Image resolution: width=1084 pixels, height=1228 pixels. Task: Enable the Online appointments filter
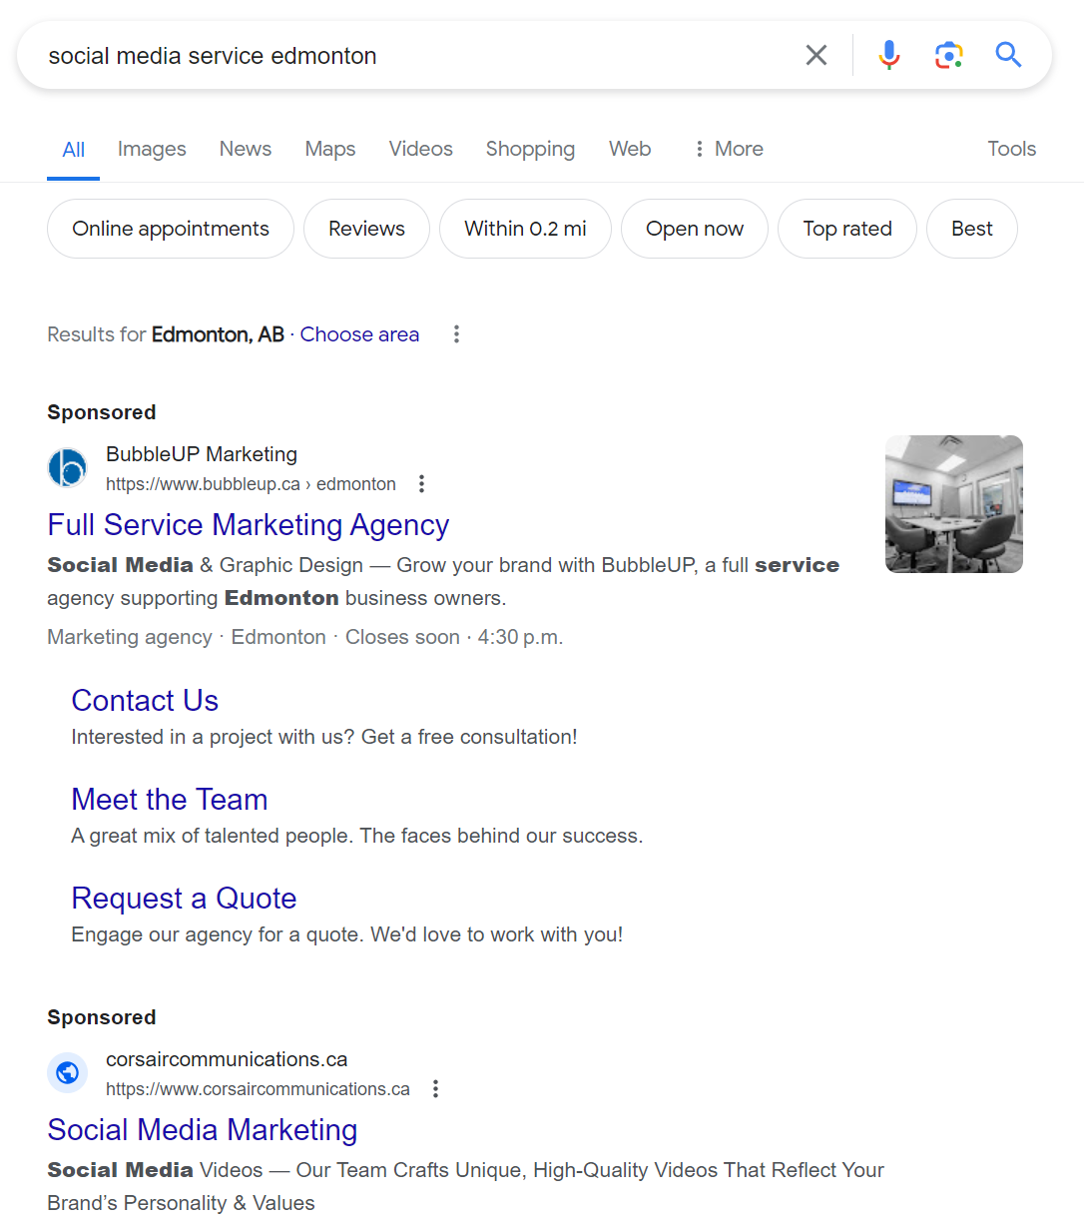[x=171, y=229]
